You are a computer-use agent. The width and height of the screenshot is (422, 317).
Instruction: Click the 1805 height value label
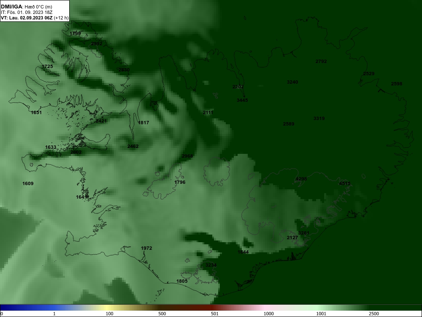[x=182, y=281]
